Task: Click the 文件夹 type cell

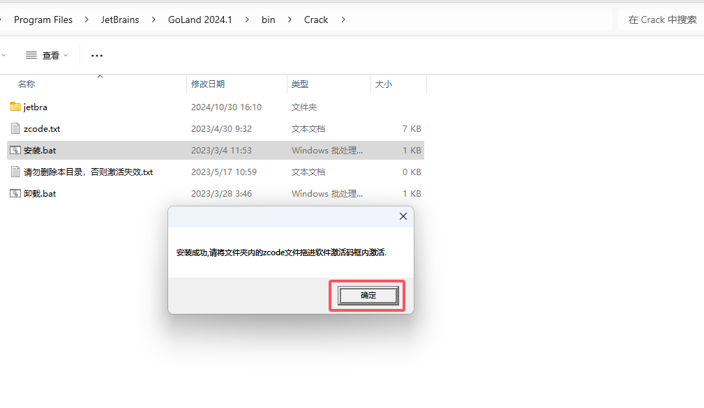Action: click(x=304, y=107)
